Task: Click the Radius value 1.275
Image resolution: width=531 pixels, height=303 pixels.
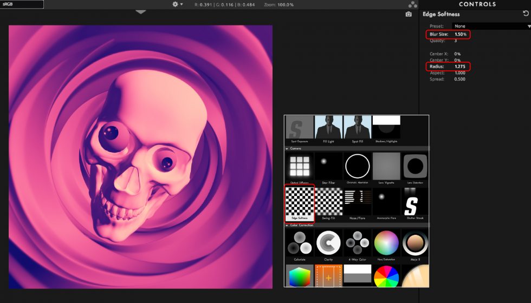Action: (461, 67)
